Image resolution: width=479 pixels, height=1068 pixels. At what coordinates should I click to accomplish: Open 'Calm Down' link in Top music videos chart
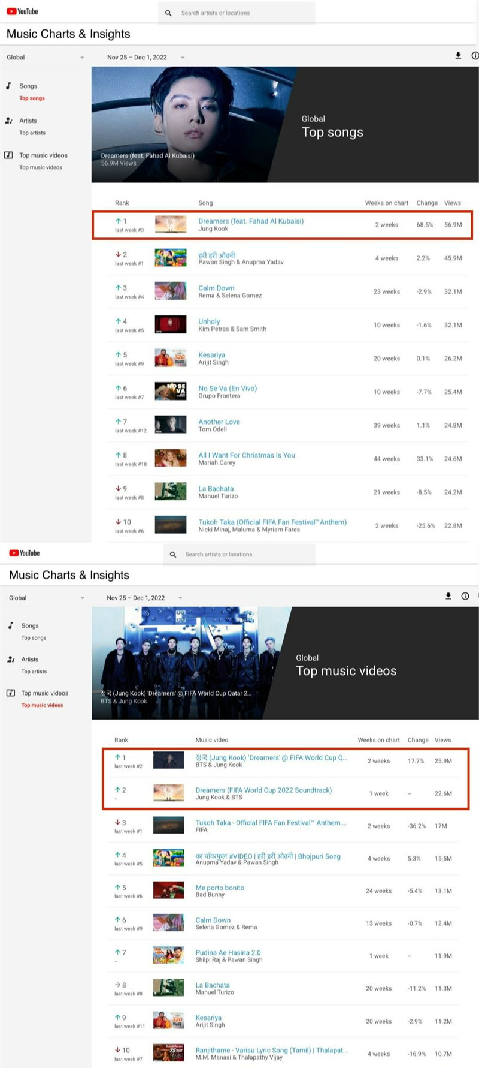tap(213, 920)
